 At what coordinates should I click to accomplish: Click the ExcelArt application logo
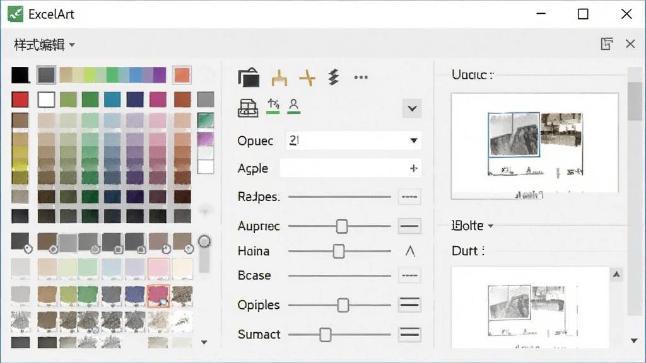[15, 14]
